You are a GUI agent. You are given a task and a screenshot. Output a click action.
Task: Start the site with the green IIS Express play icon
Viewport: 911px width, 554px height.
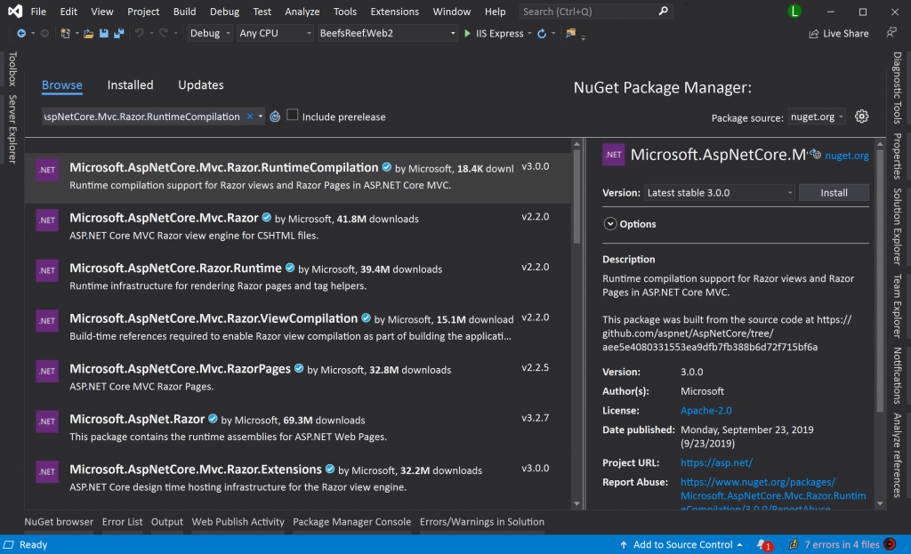467,34
